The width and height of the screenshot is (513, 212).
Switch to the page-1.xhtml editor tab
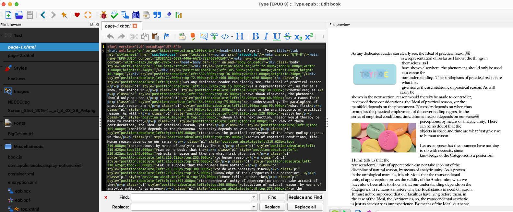tap(117, 26)
